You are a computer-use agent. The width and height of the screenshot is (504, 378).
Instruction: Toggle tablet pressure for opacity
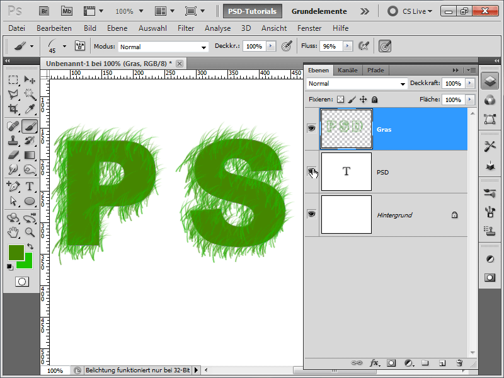pyautogui.click(x=287, y=46)
